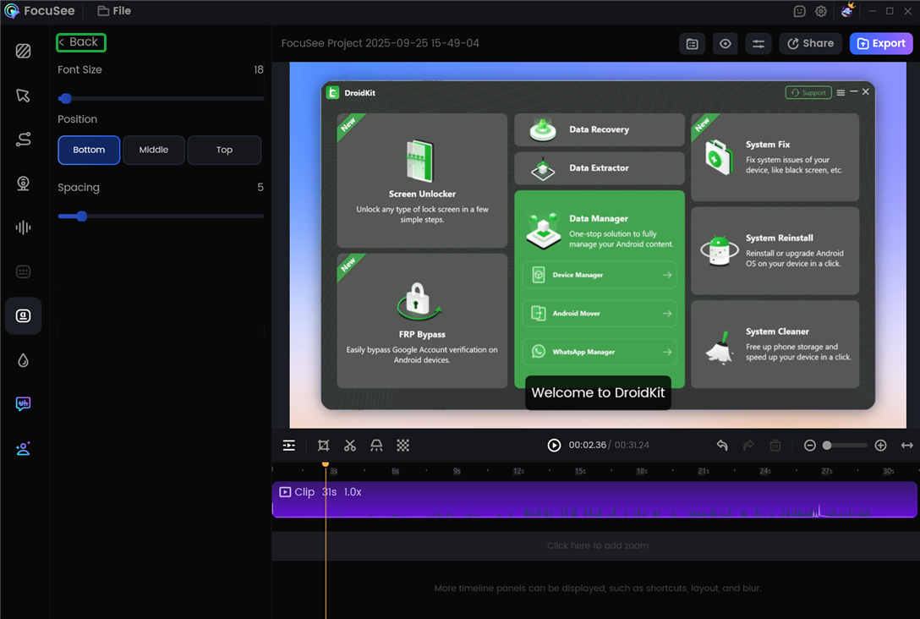The image size is (920, 619).
Task: Open FocuSee settings with the gear icon
Action: [x=820, y=11]
